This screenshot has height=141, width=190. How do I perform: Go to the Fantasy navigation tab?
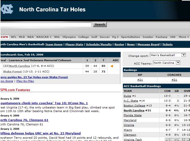point(161,37)
